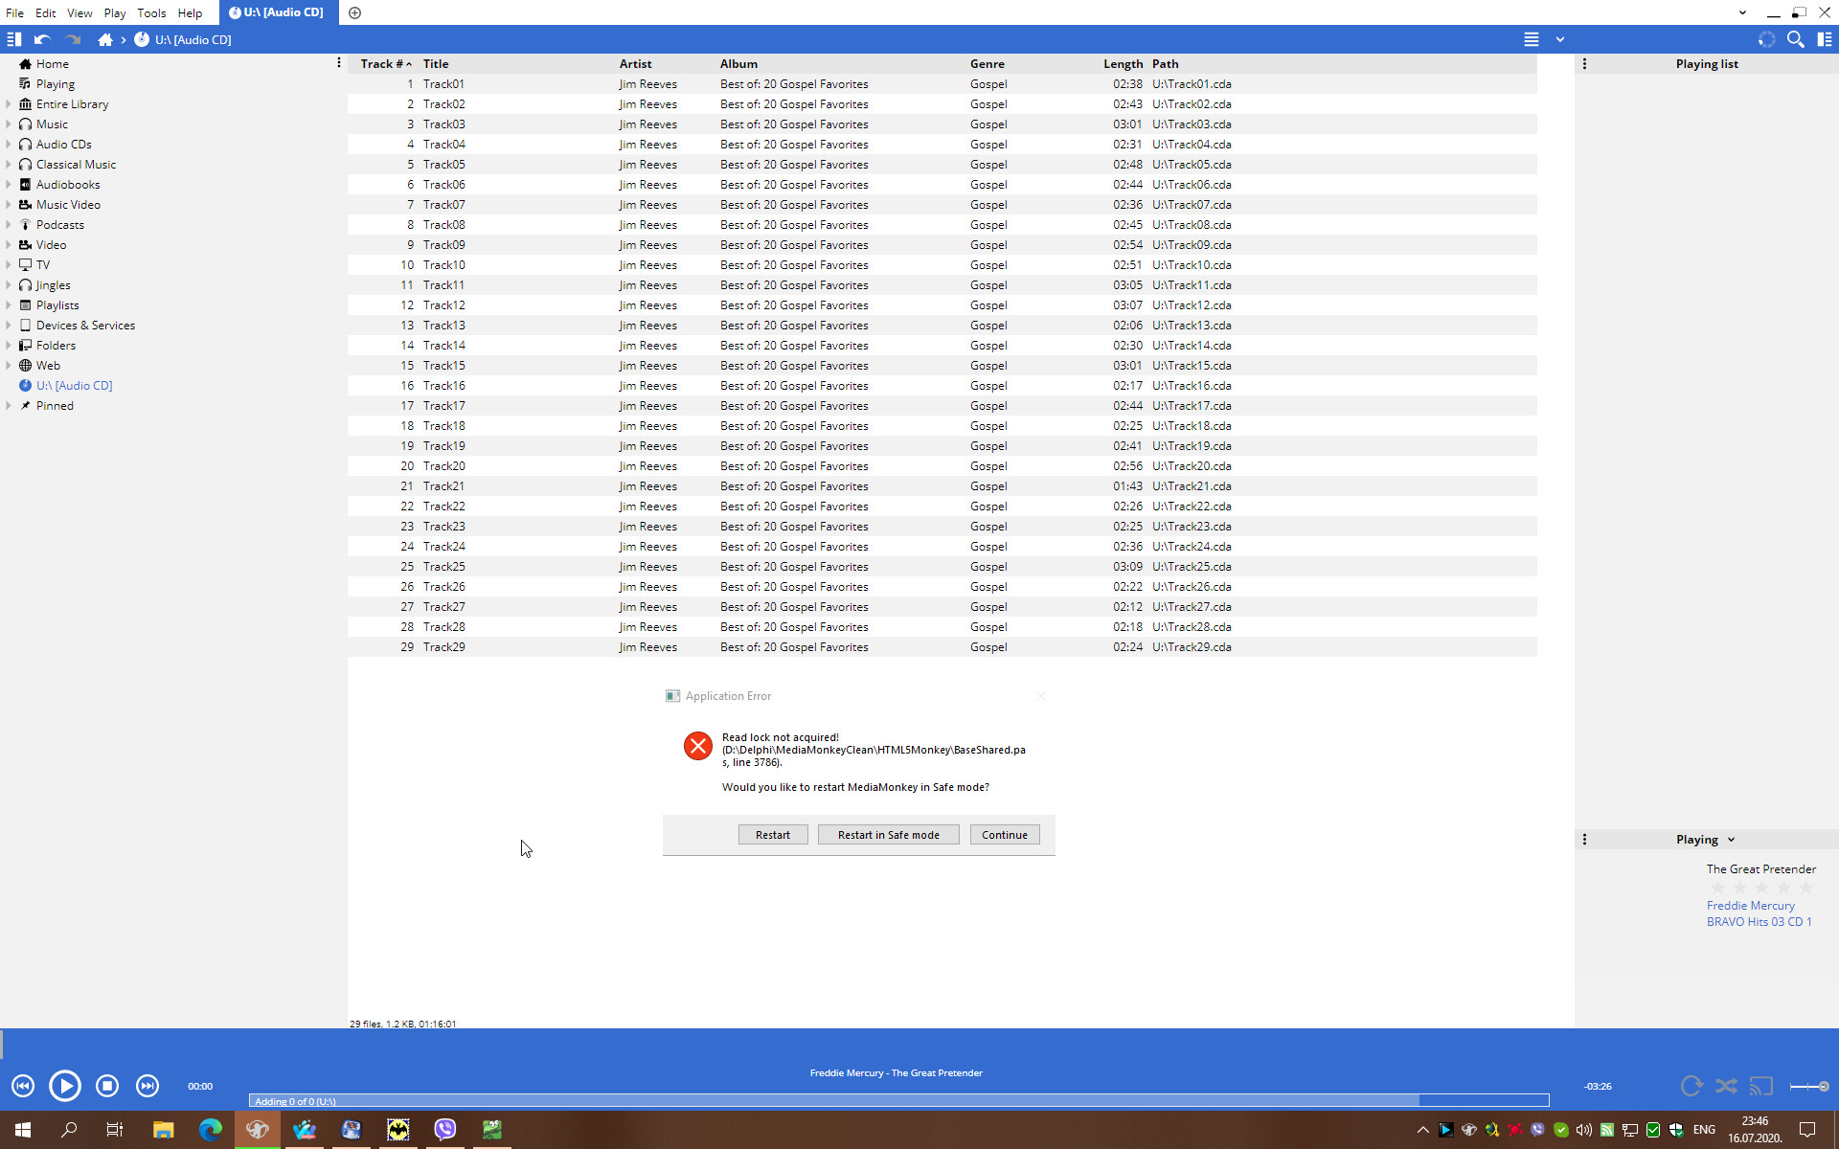Open the search magnifier icon
The width and height of the screenshot is (1839, 1149).
pyautogui.click(x=1796, y=39)
